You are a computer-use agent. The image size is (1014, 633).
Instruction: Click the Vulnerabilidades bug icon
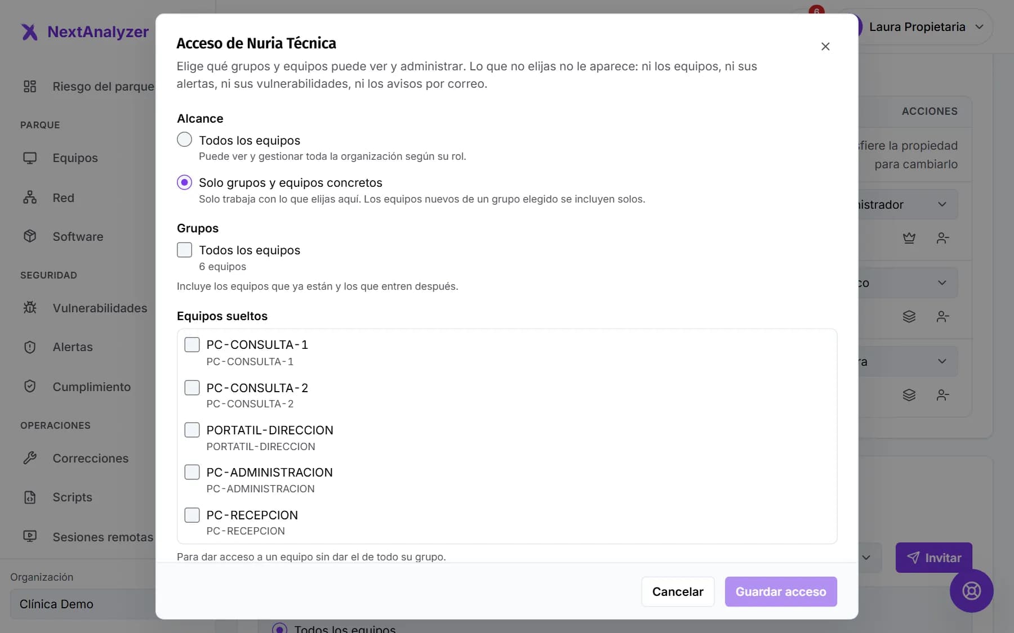pos(30,308)
